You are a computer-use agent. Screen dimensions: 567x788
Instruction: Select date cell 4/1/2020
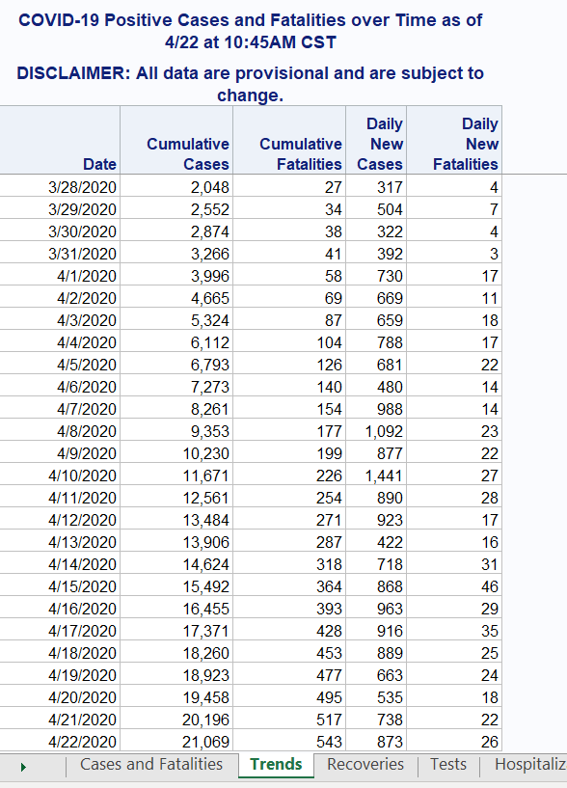(60, 276)
